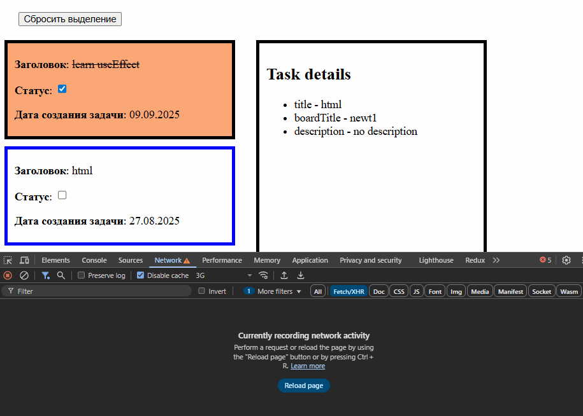Viewport: 583px width, 416px height.
Task: Show more DevTools tabs via chevron
Action: click(x=496, y=260)
